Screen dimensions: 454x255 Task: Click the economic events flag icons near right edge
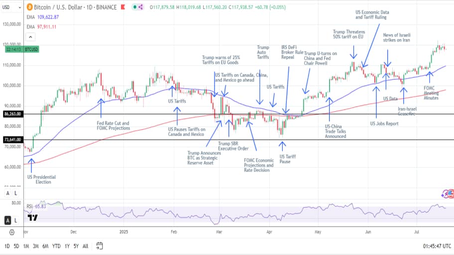[448, 194]
